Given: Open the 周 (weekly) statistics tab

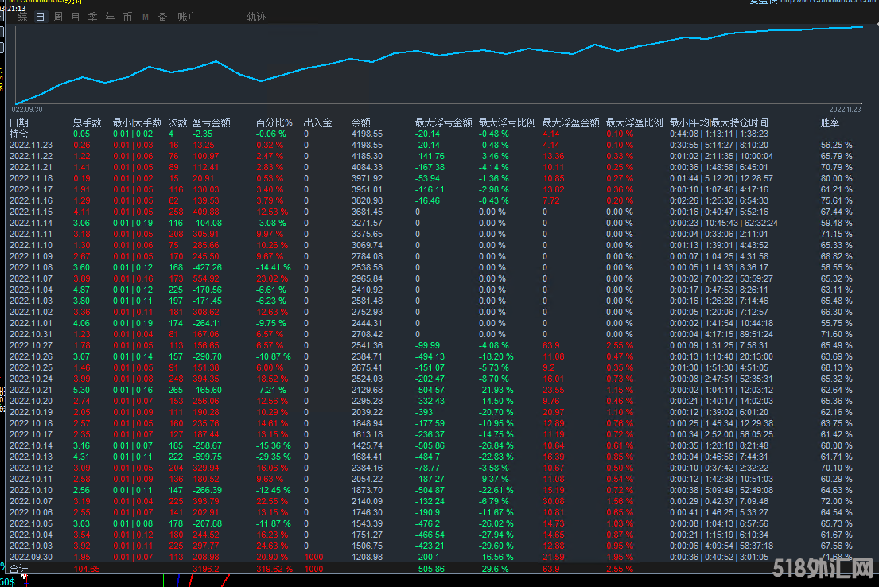Looking at the screenshot, I should (58, 17).
